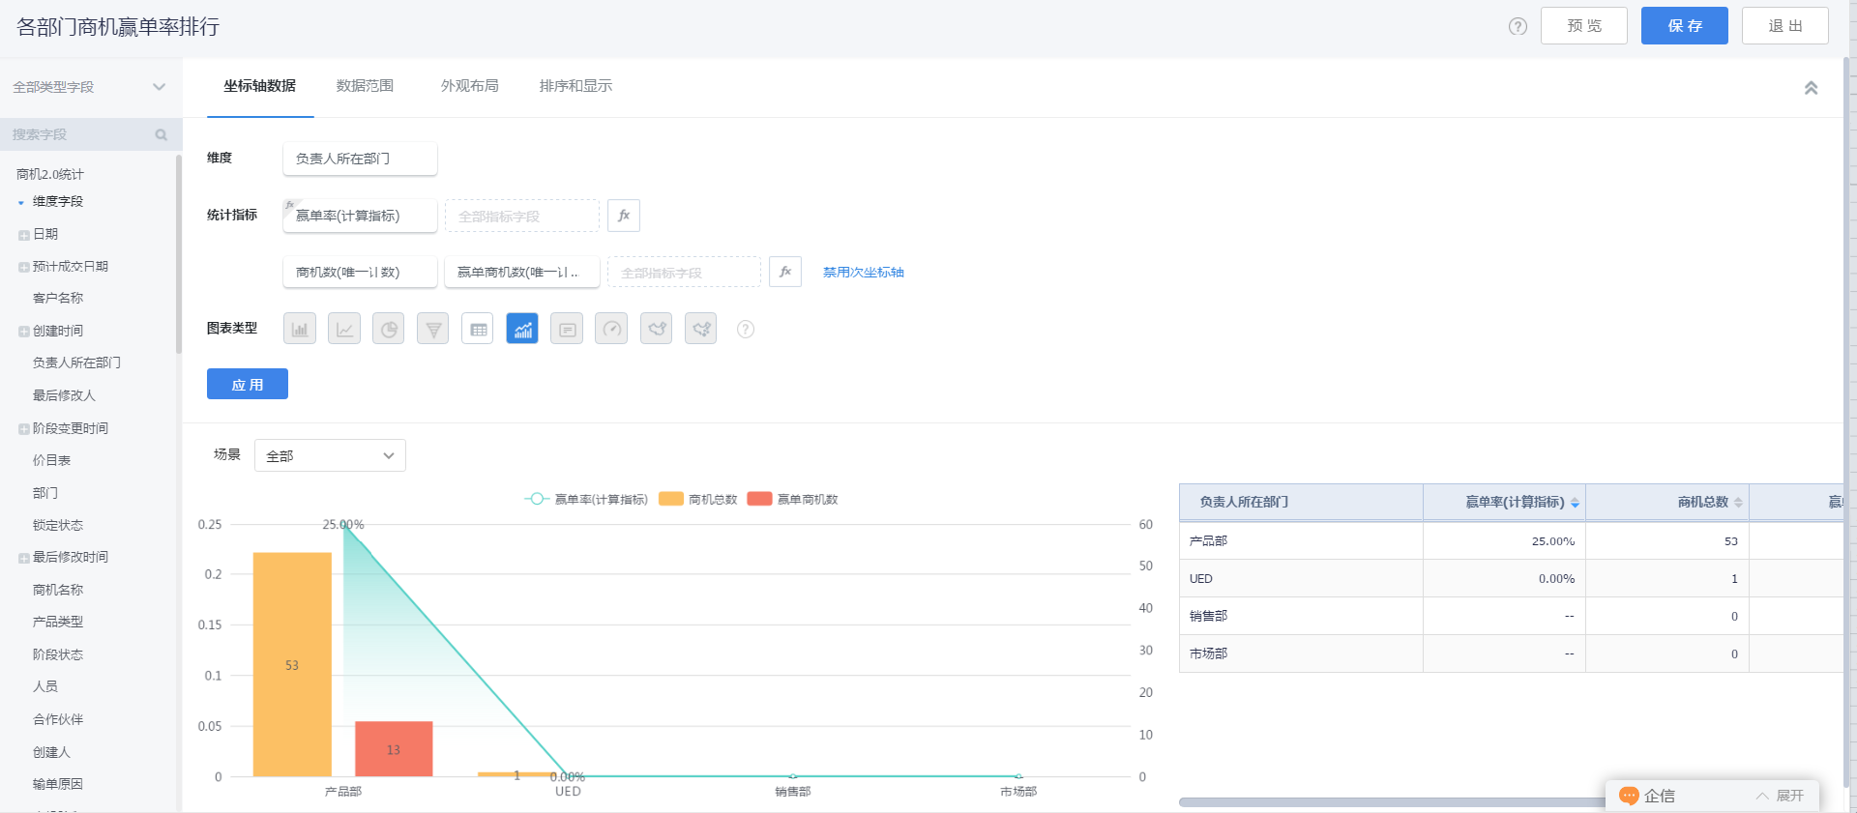
Task: Select the table chart type icon
Action: point(478,329)
